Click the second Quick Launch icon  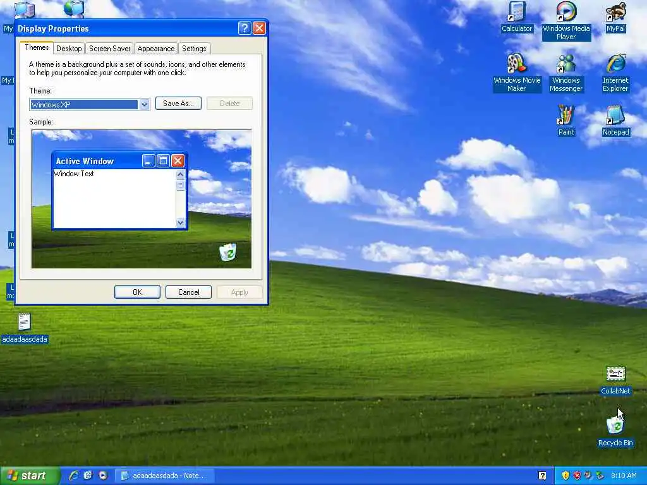(88, 476)
